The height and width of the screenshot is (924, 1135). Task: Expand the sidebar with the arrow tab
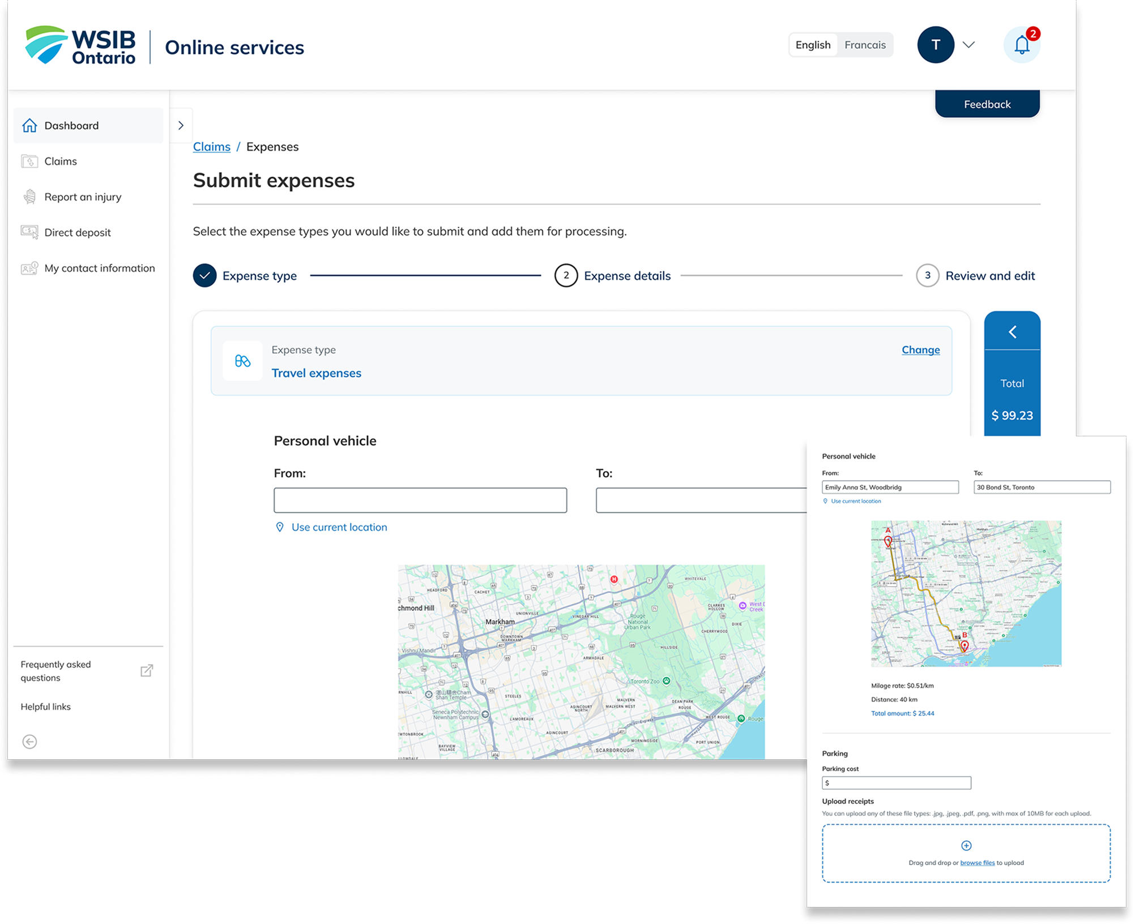[x=181, y=125]
